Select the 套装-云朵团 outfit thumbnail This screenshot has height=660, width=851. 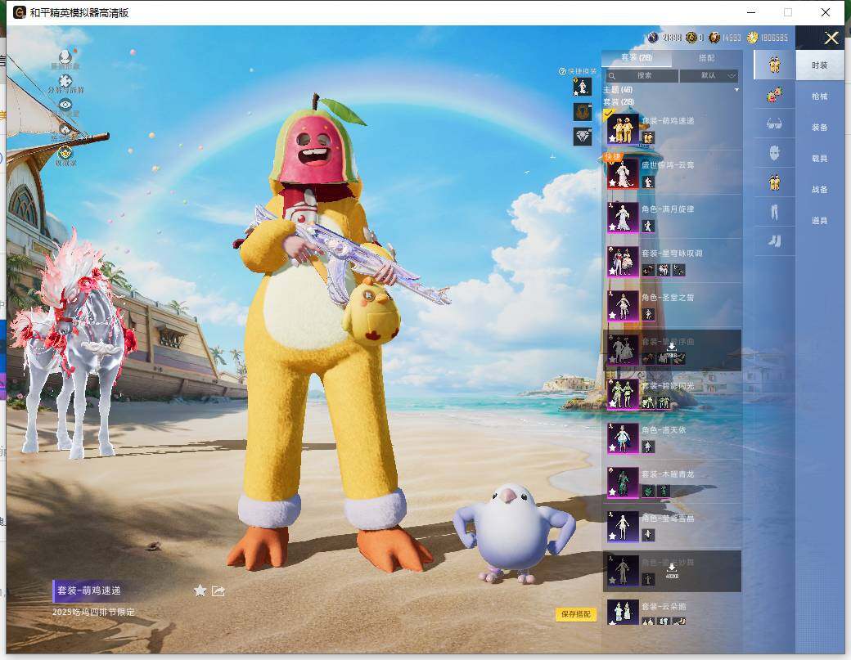(x=623, y=613)
